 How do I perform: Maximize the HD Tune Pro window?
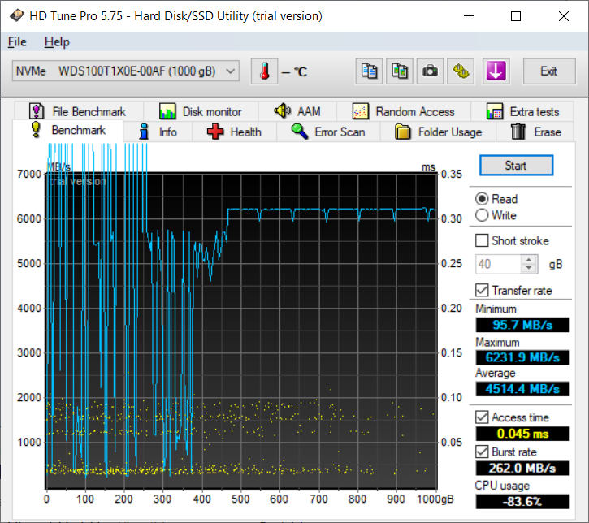pos(516,16)
